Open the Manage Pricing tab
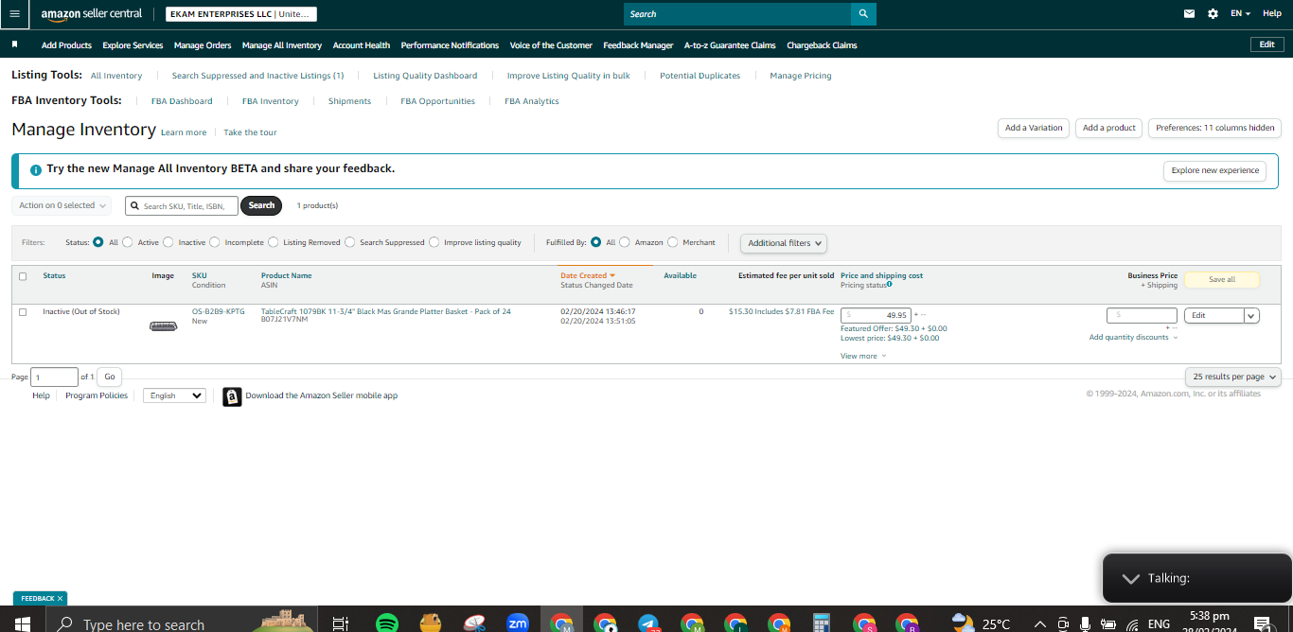 click(x=801, y=76)
